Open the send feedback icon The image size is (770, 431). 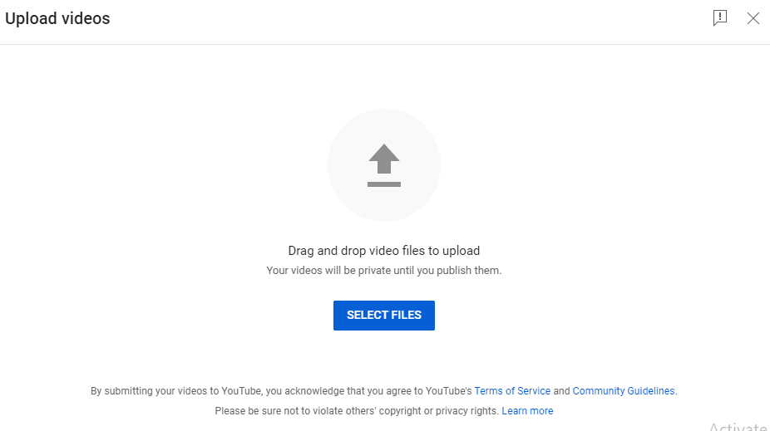[720, 18]
